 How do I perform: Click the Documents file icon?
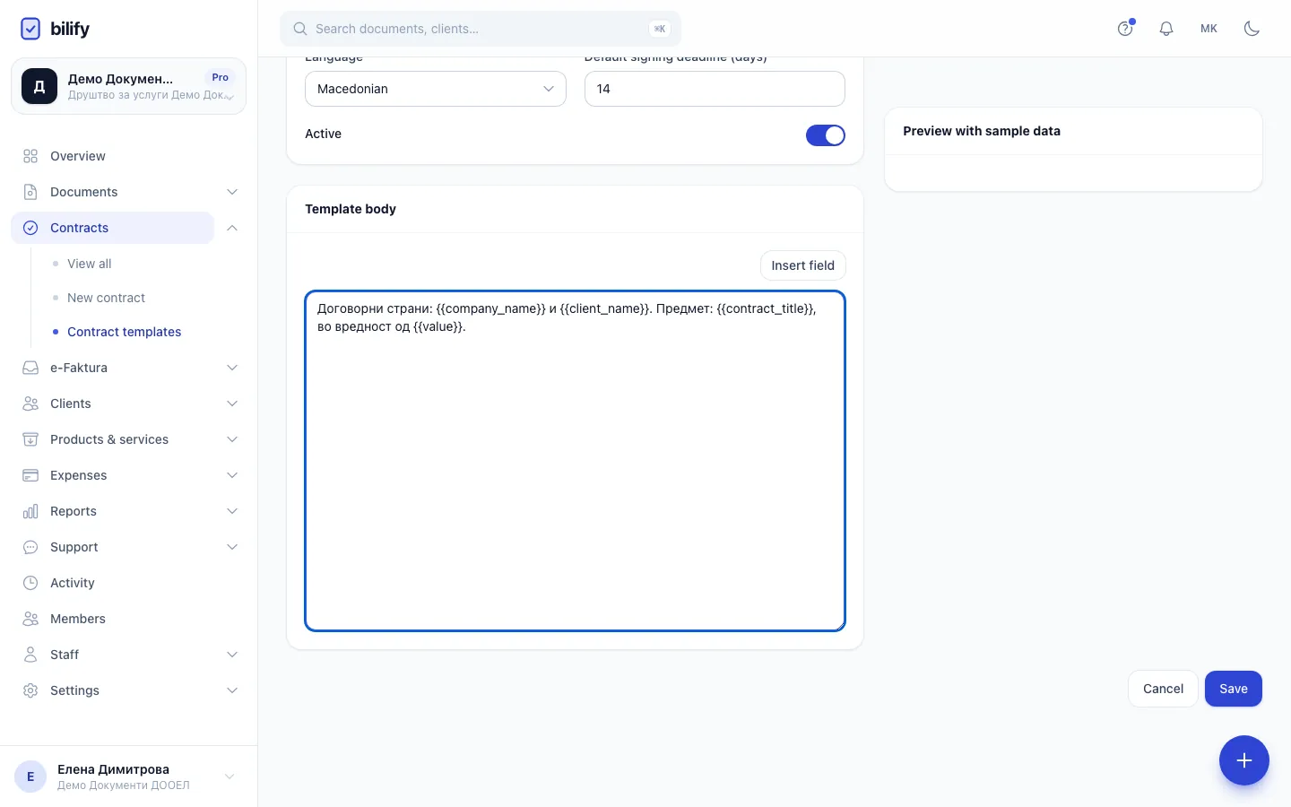30,192
